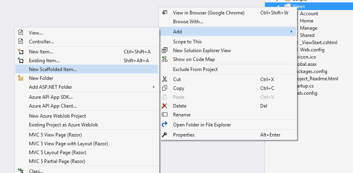The width and height of the screenshot is (353, 173).
Task: Choose Browse With… option
Action: pos(188,22)
